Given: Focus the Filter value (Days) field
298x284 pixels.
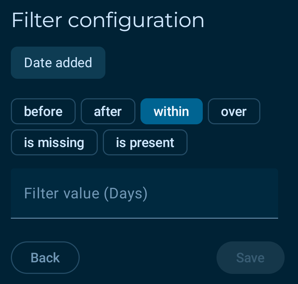Looking at the screenshot, I should coord(144,193).
